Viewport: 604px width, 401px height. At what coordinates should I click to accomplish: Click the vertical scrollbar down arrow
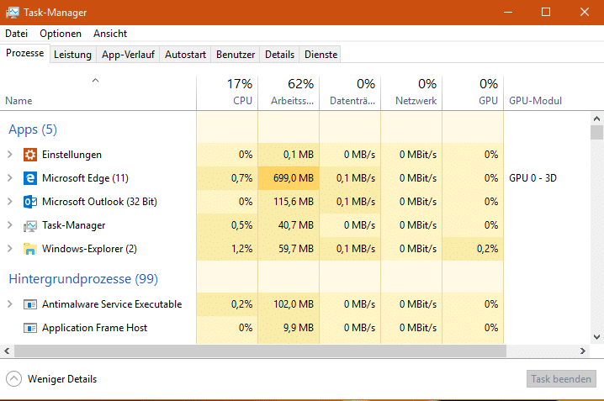pos(596,337)
